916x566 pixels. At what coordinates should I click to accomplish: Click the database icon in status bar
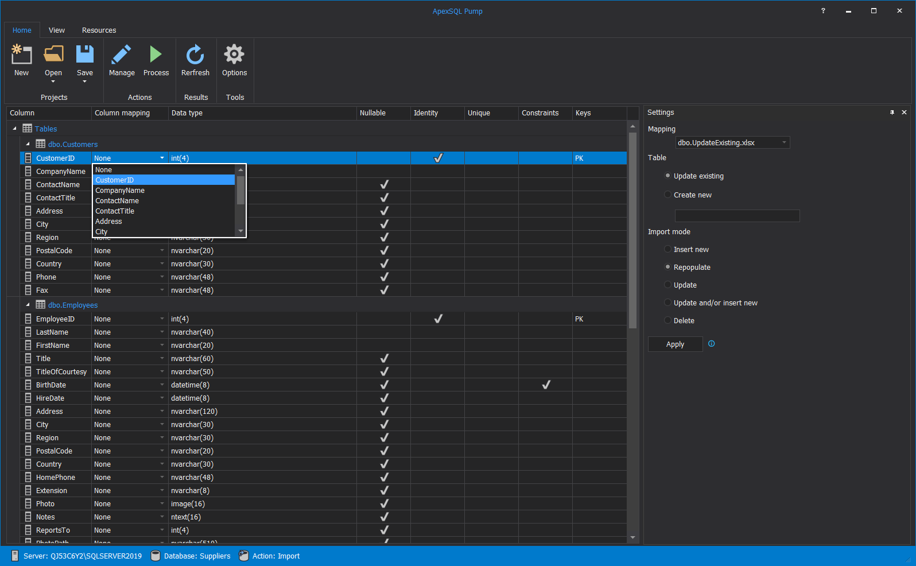click(155, 556)
